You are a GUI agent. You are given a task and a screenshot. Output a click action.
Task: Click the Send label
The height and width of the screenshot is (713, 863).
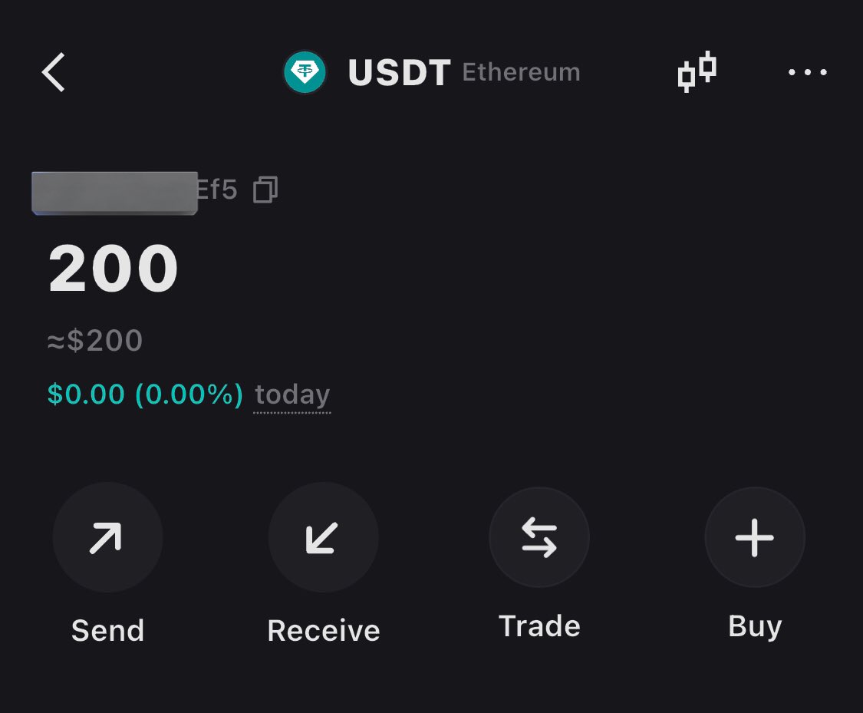[108, 630]
